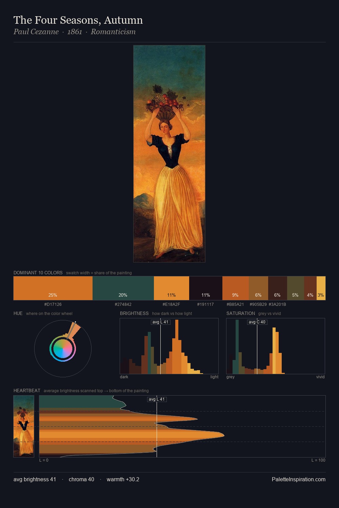Click the hex code '#274842'
This screenshot has width=339, height=508.
[123, 304]
